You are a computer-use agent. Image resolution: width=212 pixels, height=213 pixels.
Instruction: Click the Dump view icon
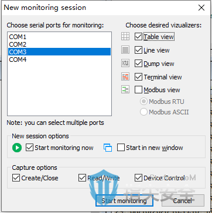[125, 64]
